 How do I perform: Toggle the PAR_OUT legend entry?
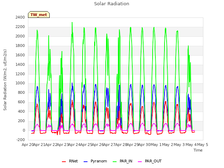(x=150, y=161)
